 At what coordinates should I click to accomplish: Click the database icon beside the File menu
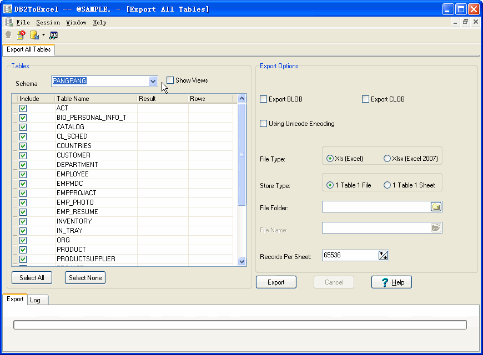(x=9, y=23)
